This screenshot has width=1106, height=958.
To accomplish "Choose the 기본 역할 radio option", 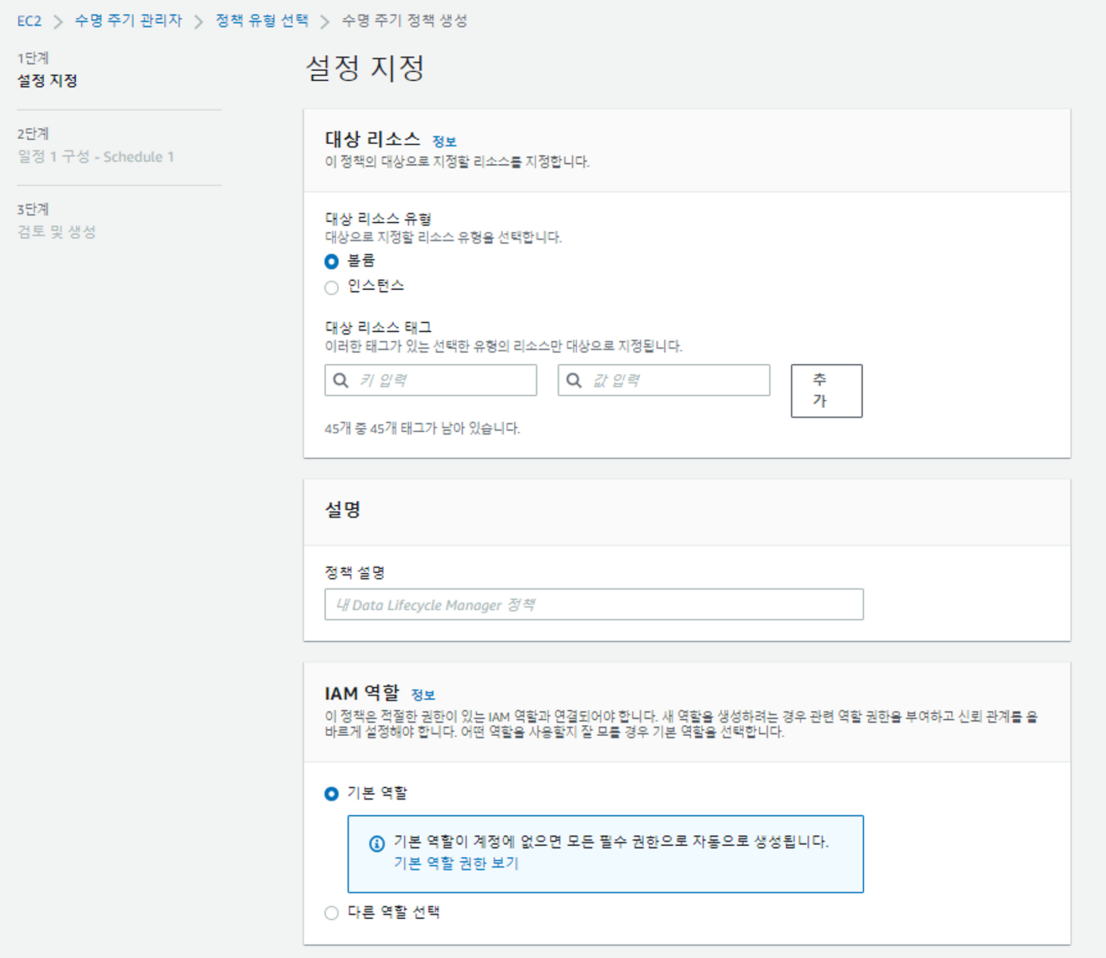I will [332, 794].
